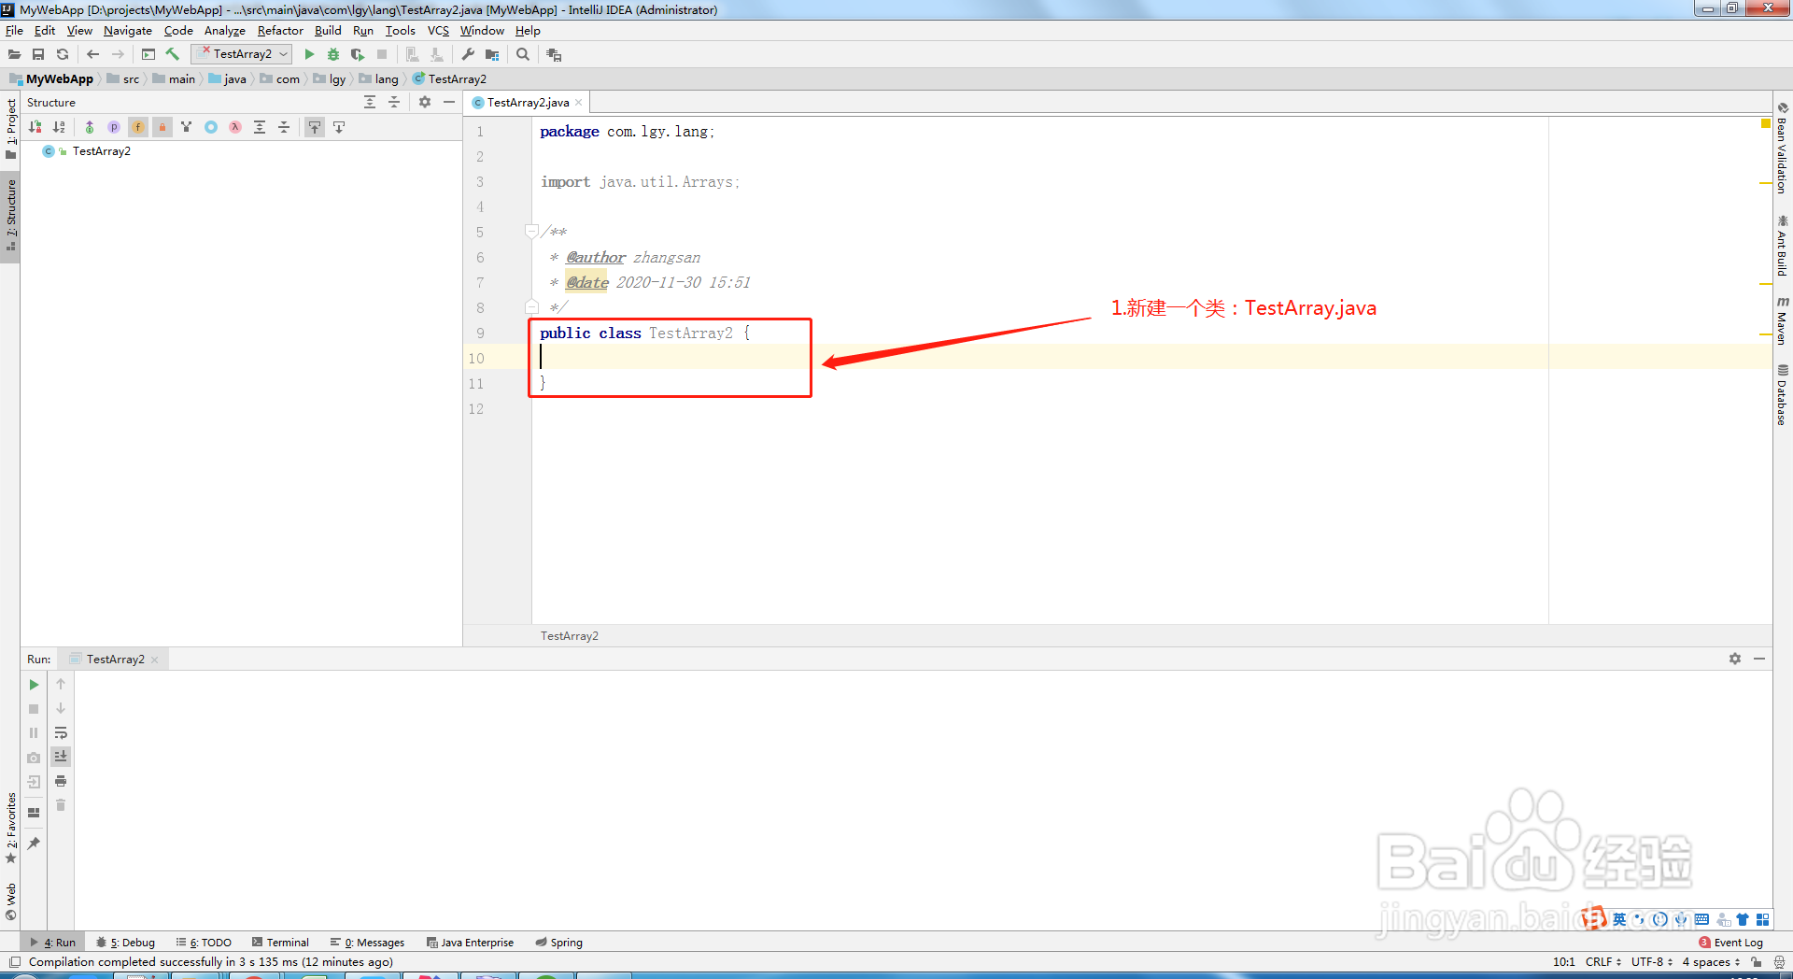Expand all in Structure panel header

pos(370,102)
